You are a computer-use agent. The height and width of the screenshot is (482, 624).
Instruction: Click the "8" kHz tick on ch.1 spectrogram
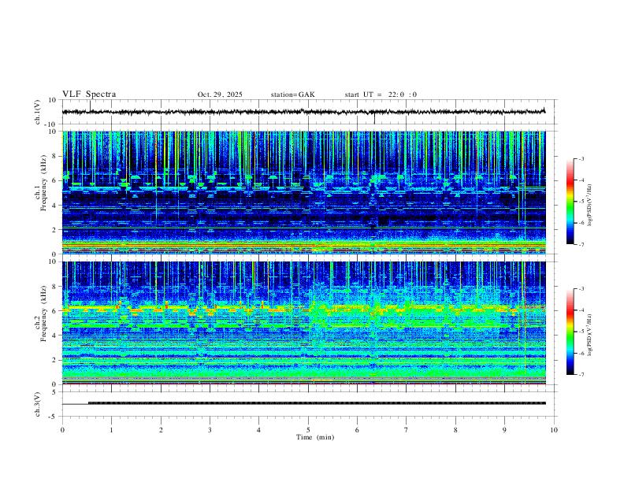pyautogui.click(x=55, y=156)
